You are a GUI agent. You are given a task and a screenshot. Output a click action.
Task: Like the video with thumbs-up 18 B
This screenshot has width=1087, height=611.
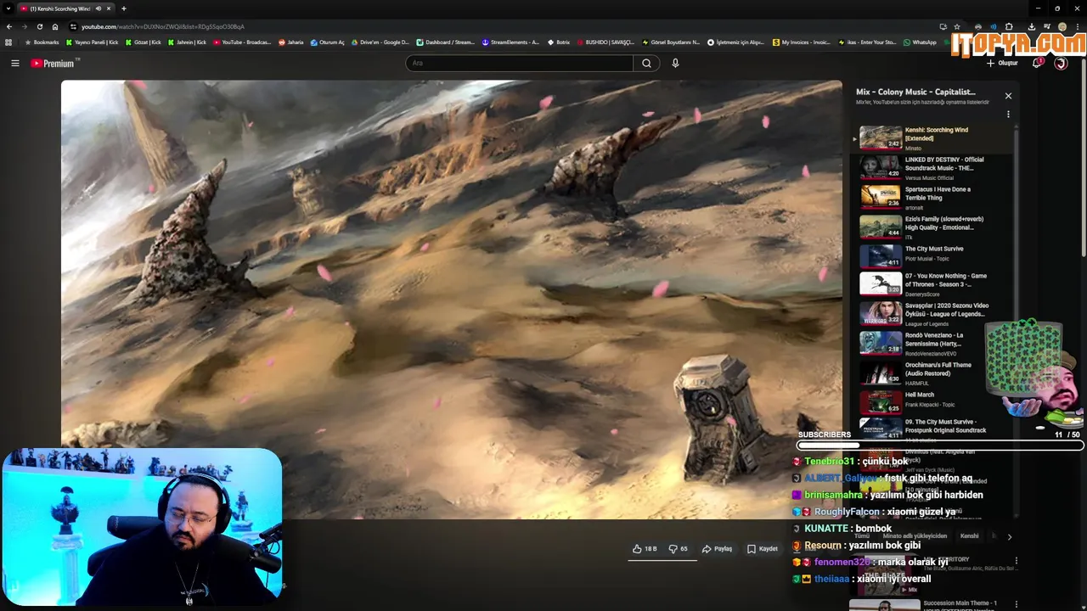click(645, 549)
